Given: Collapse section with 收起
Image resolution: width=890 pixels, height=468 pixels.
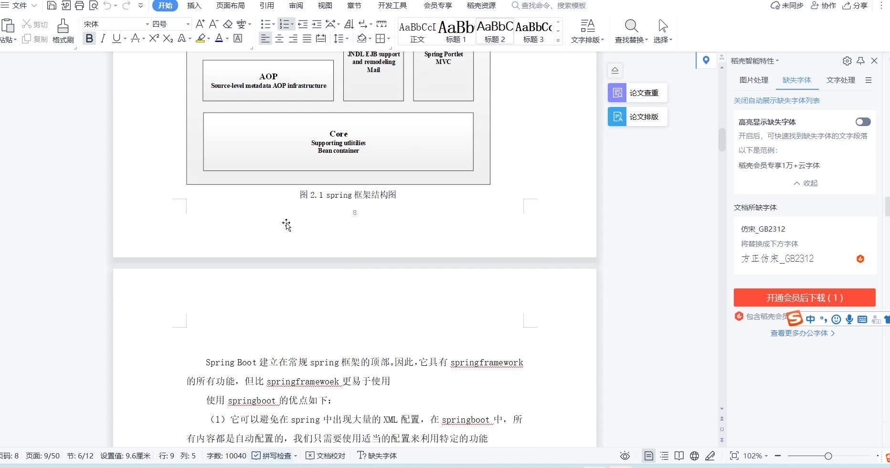Looking at the screenshot, I should click(805, 183).
